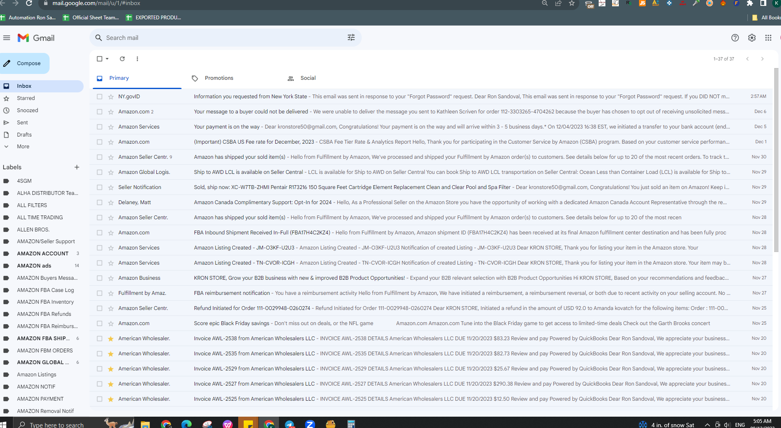Select the Fulfillment by Amaz. email checkbox
This screenshot has height=428, width=781.
[100, 293]
